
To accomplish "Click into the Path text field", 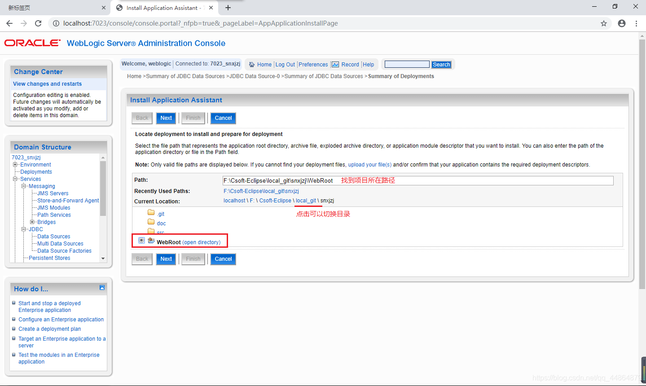I will pyautogui.click(x=418, y=180).
